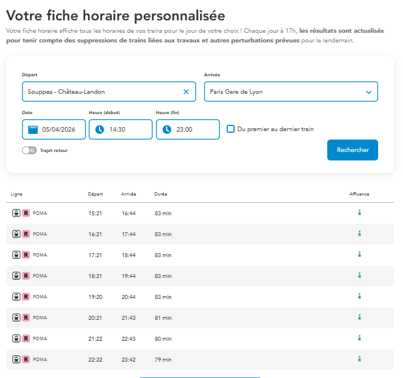Click the affluence person icon for 22:22 train
The width and height of the screenshot is (403, 378).
[x=359, y=358]
